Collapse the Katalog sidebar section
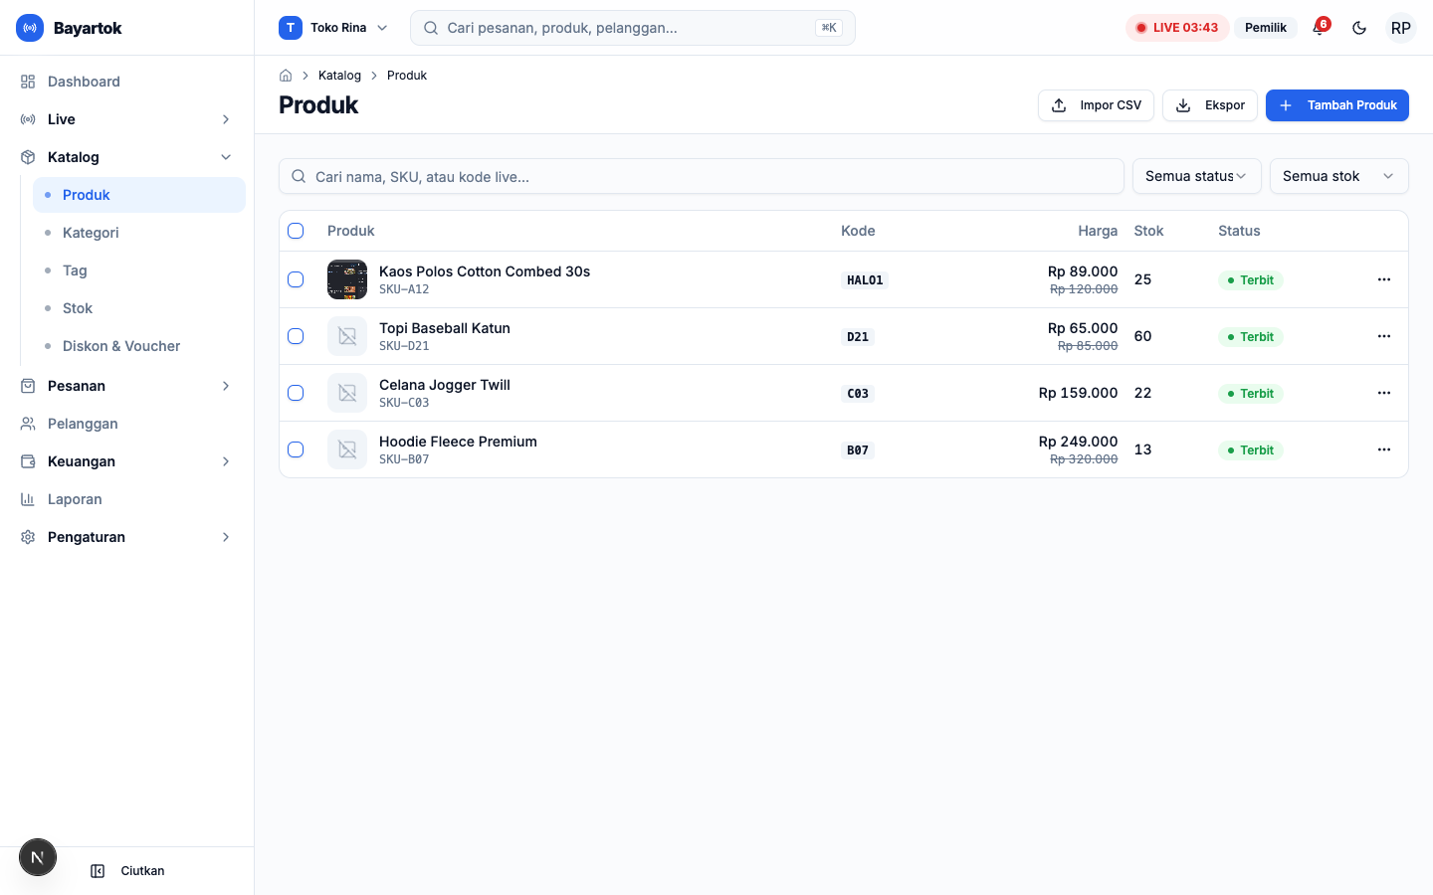The image size is (1433, 895). tap(126, 157)
